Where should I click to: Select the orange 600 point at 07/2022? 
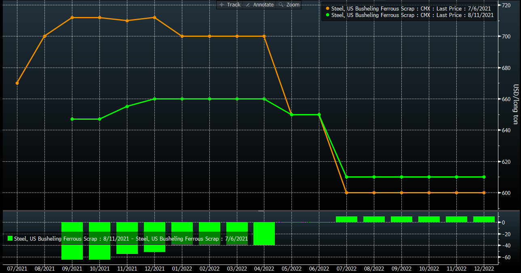[346, 193]
